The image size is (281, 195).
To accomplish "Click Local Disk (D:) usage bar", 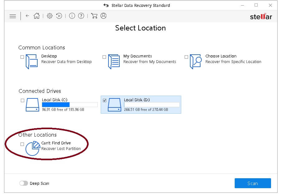I will coord(152,105).
